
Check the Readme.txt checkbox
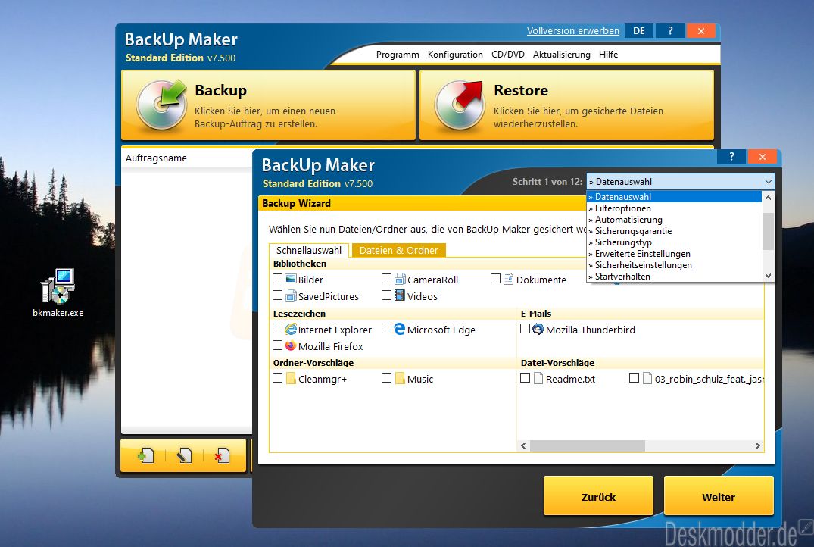(x=526, y=378)
